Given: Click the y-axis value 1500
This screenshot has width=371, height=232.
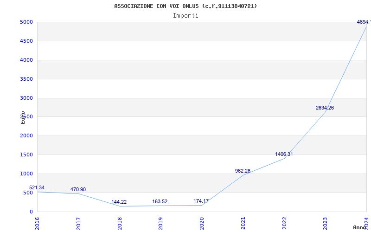Looking at the screenshot, I should point(26,155).
